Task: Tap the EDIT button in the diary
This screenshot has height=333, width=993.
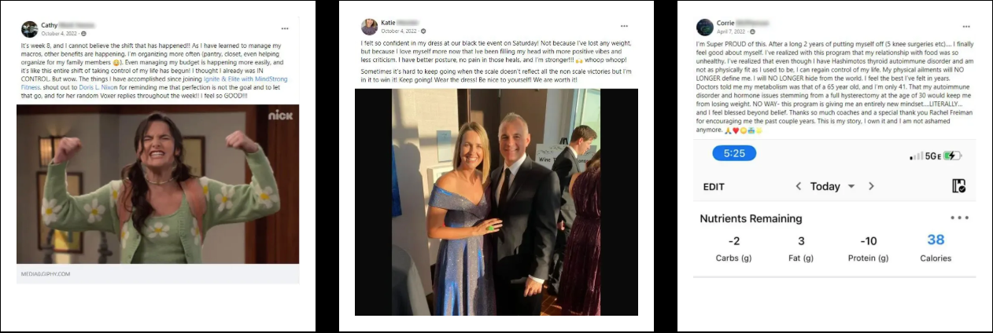Action: (x=714, y=187)
